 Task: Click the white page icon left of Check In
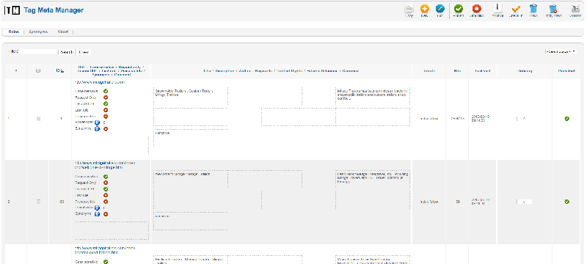click(497, 8)
